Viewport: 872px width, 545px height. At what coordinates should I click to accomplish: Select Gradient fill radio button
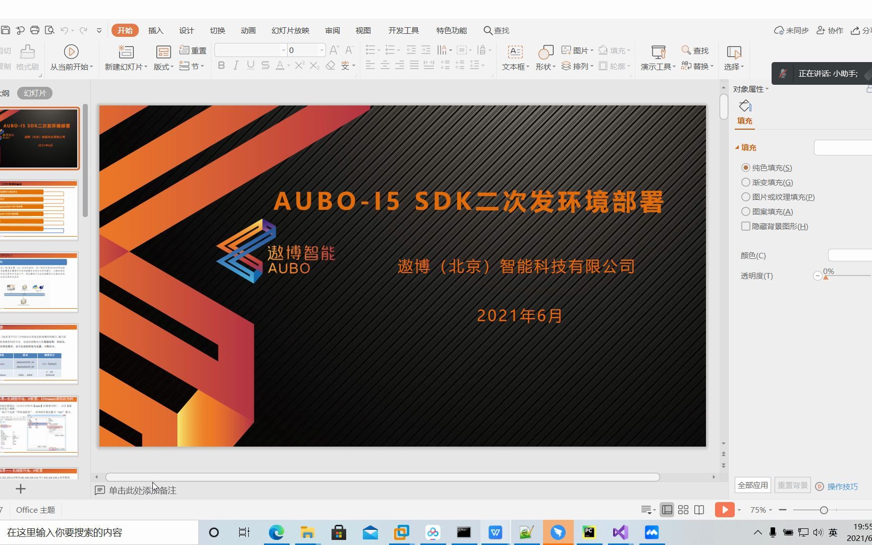[746, 182]
